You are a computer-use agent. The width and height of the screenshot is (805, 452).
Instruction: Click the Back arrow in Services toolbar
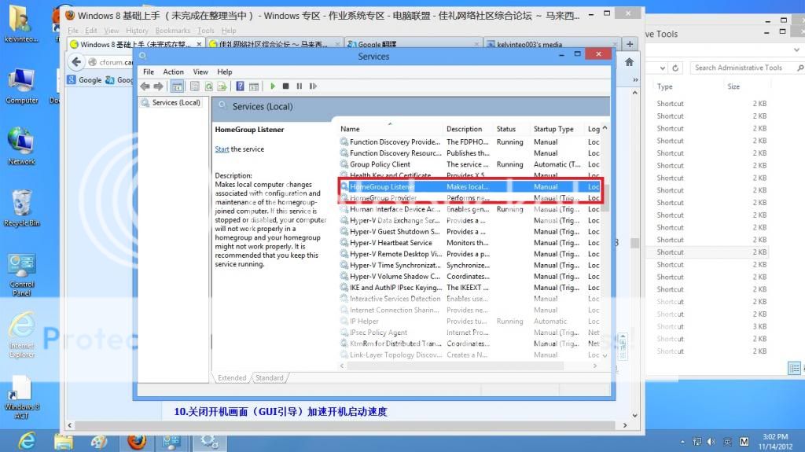(145, 86)
